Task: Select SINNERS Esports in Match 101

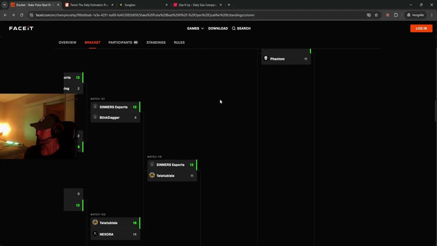Action: point(115,107)
